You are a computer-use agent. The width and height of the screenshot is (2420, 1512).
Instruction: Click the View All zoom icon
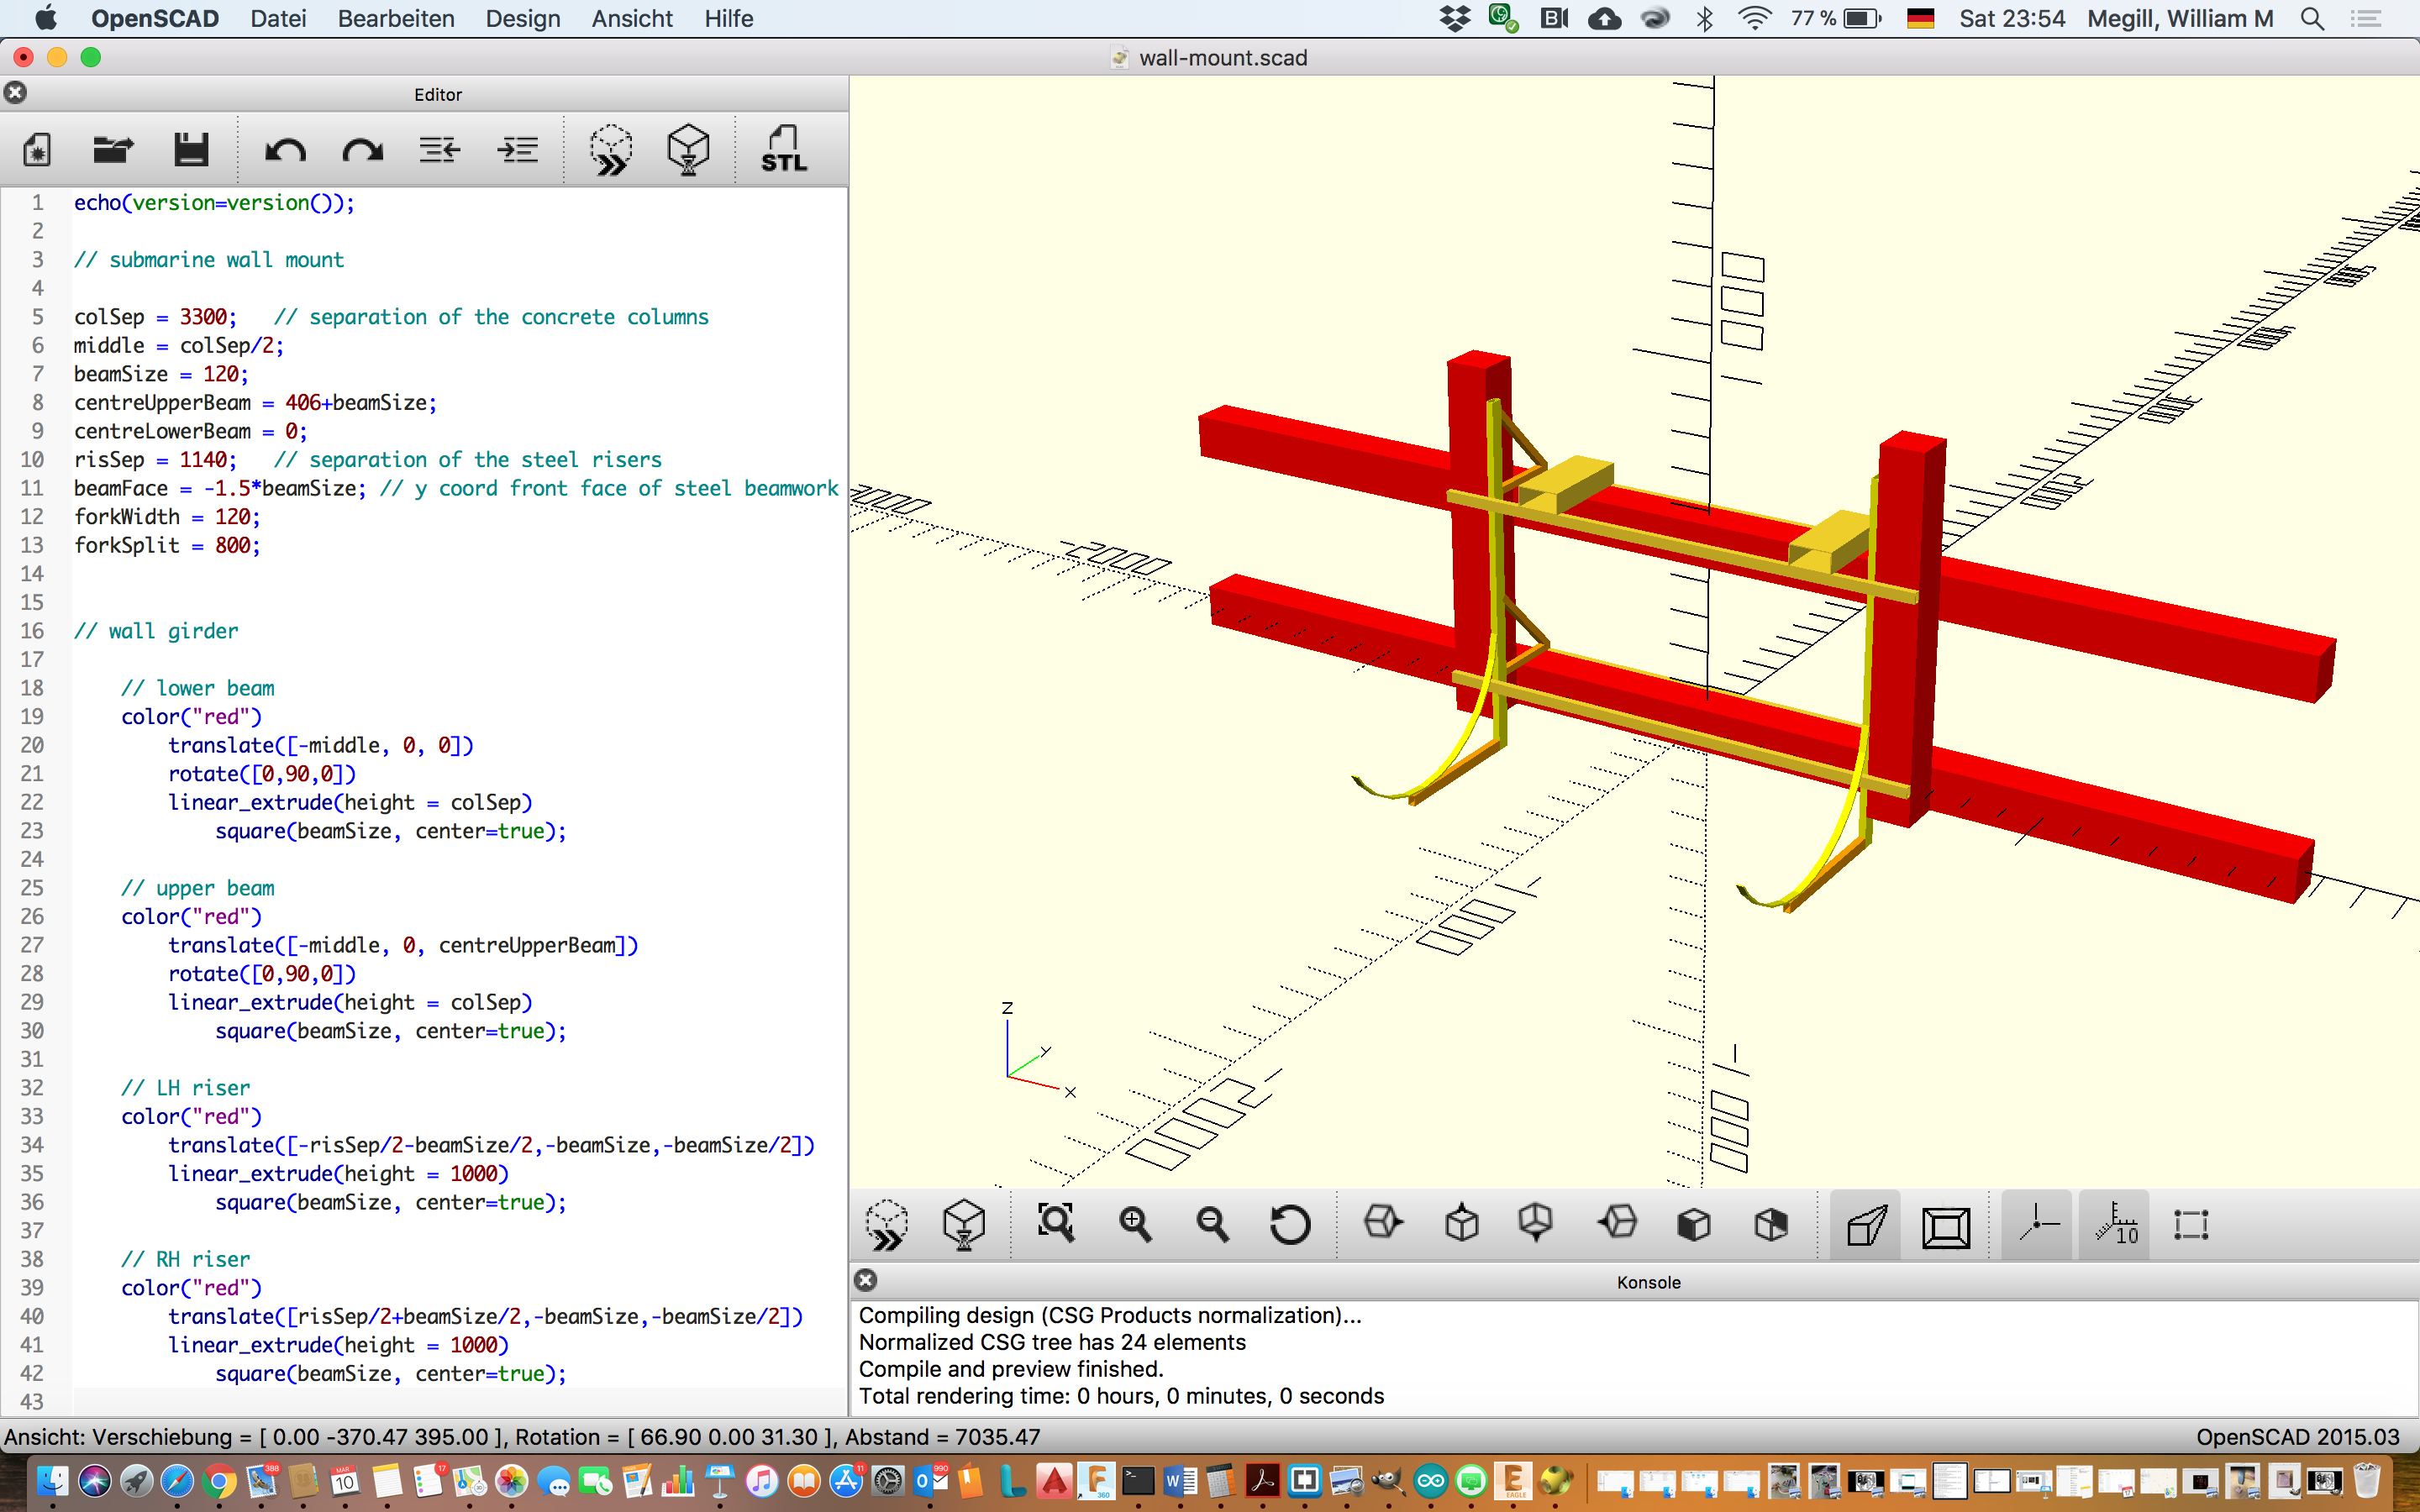click(x=1056, y=1223)
